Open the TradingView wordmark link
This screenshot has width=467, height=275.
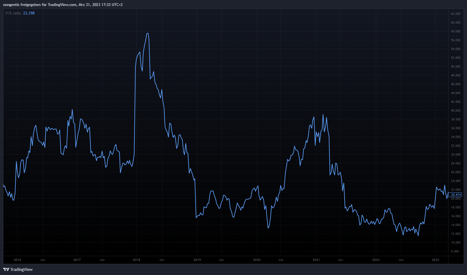(21, 269)
